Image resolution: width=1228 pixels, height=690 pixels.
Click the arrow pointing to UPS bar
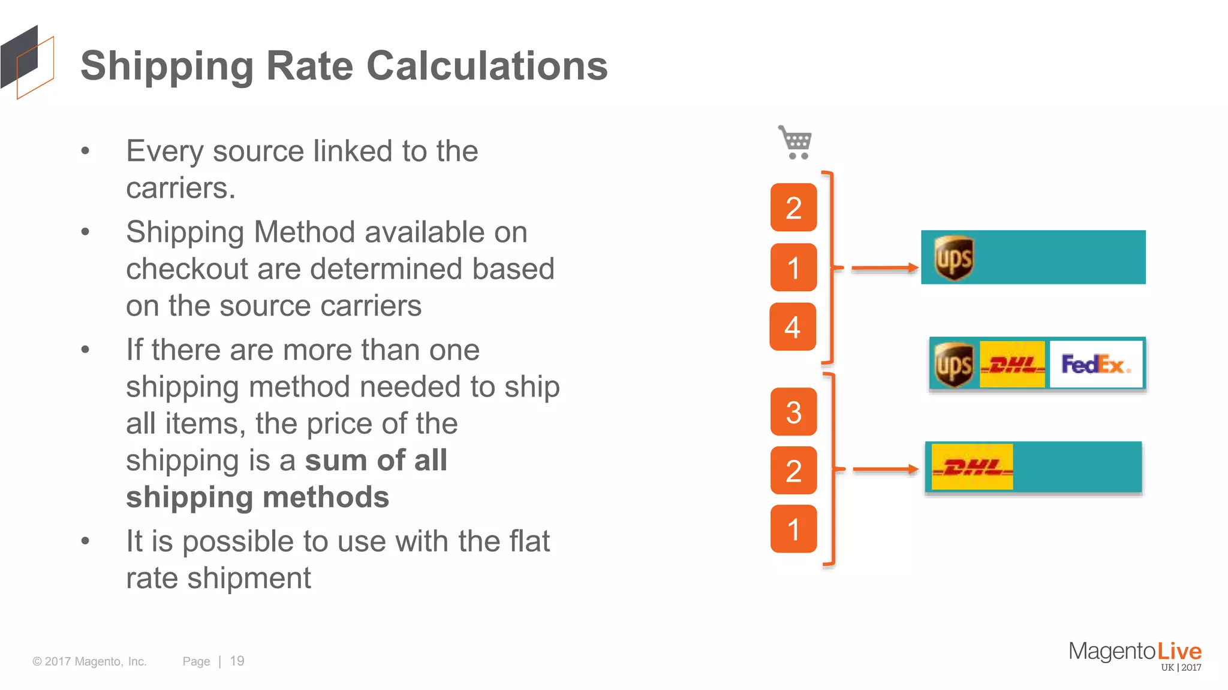pos(885,268)
